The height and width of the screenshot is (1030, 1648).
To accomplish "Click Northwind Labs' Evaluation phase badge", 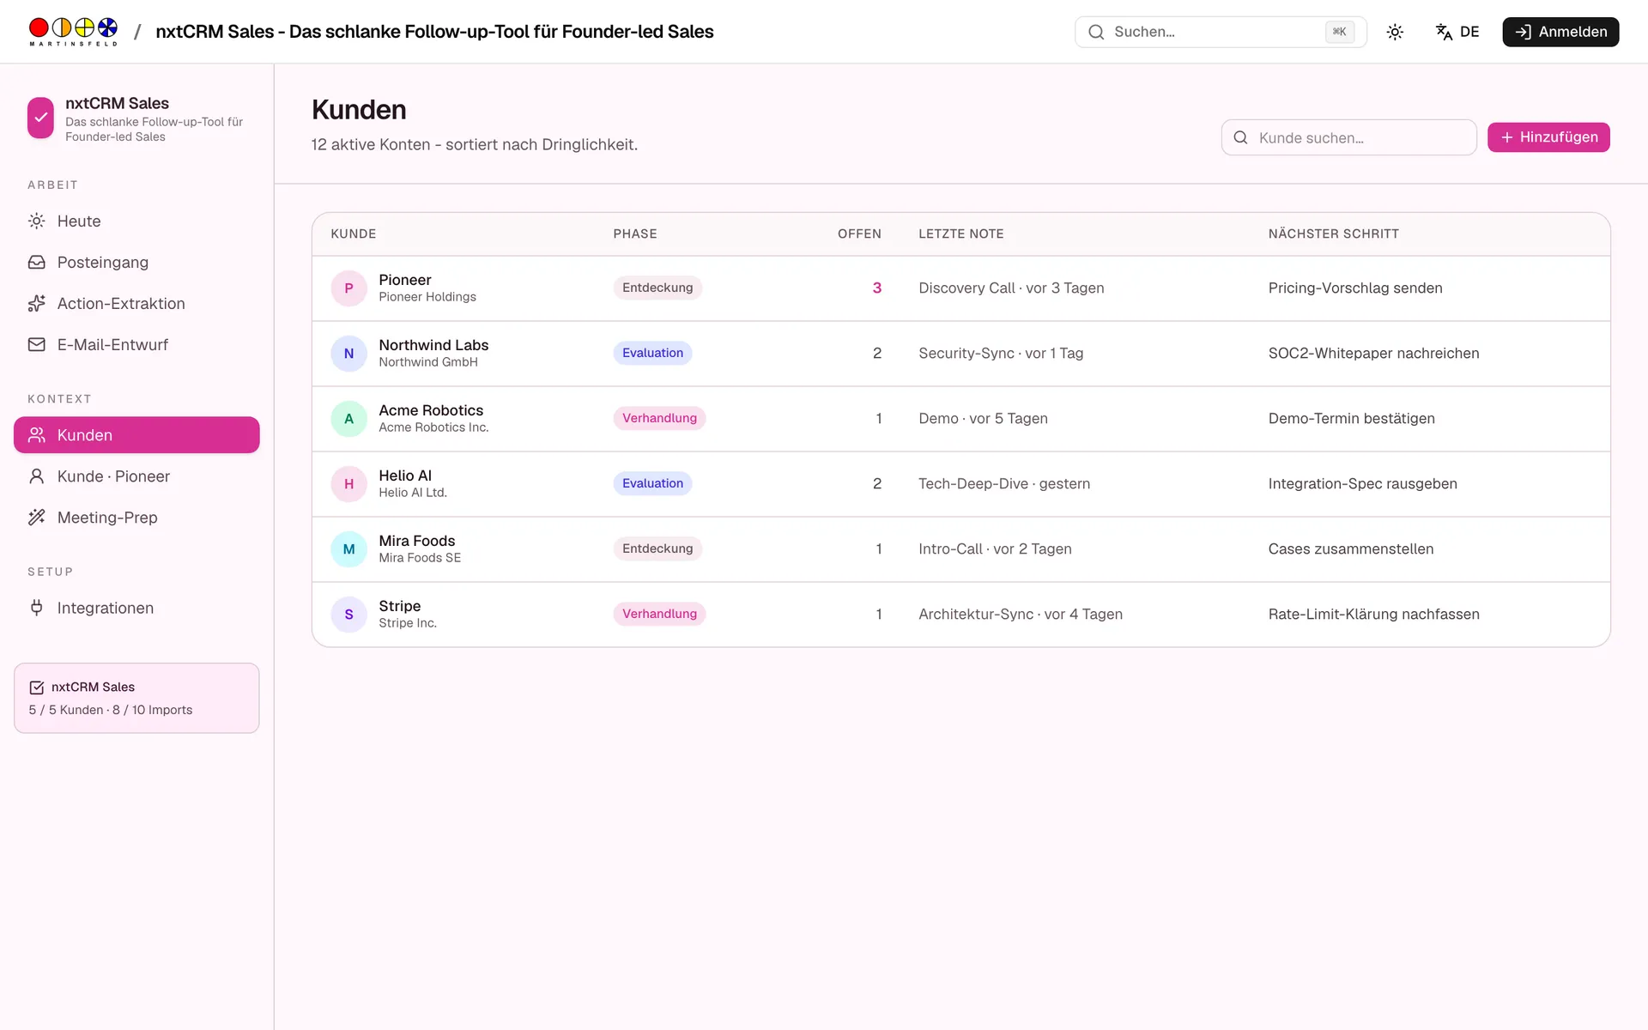I will (652, 354).
